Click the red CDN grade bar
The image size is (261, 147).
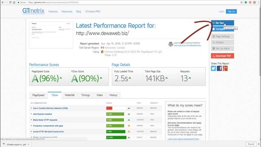pyautogui.click(x=109, y=108)
